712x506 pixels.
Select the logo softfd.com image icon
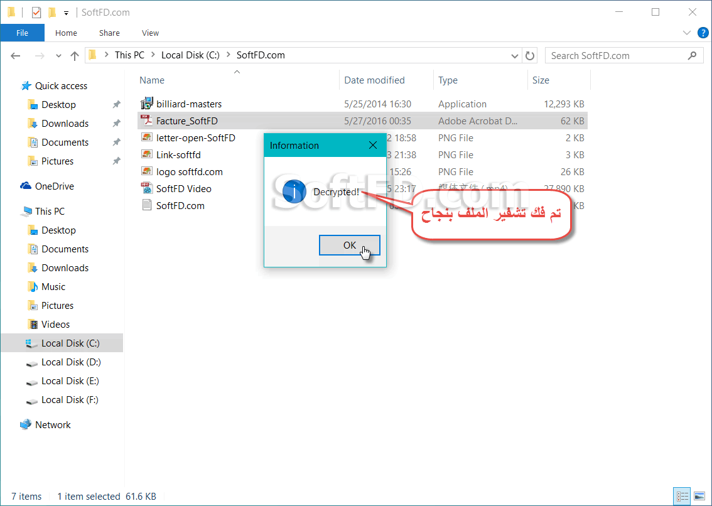click(x=147, y=171)
